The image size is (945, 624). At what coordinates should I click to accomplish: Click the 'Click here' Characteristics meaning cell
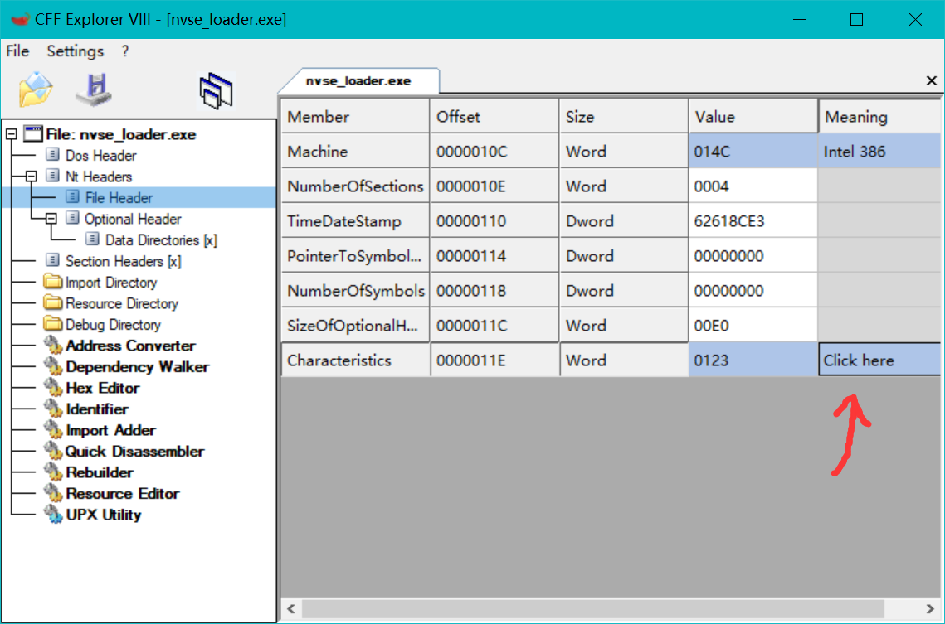tap(879, 360)
